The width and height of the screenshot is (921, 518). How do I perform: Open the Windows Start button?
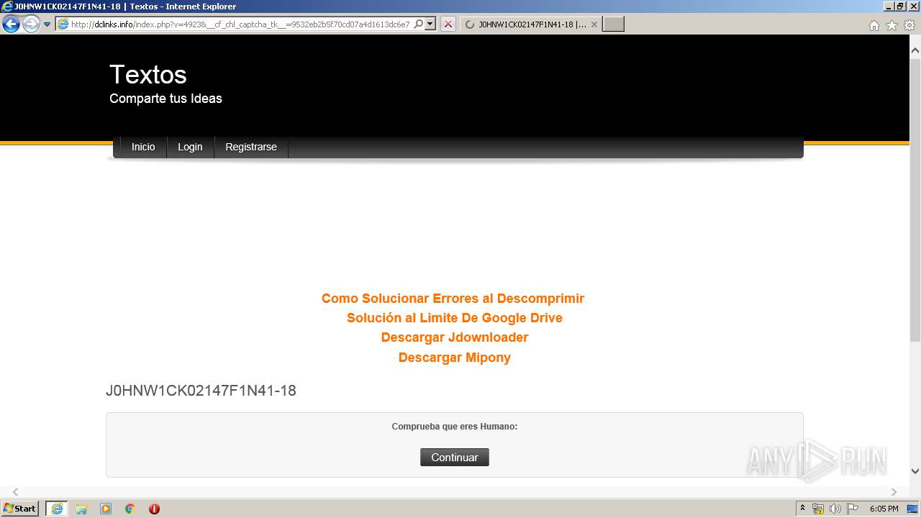[x=19, y=509]
